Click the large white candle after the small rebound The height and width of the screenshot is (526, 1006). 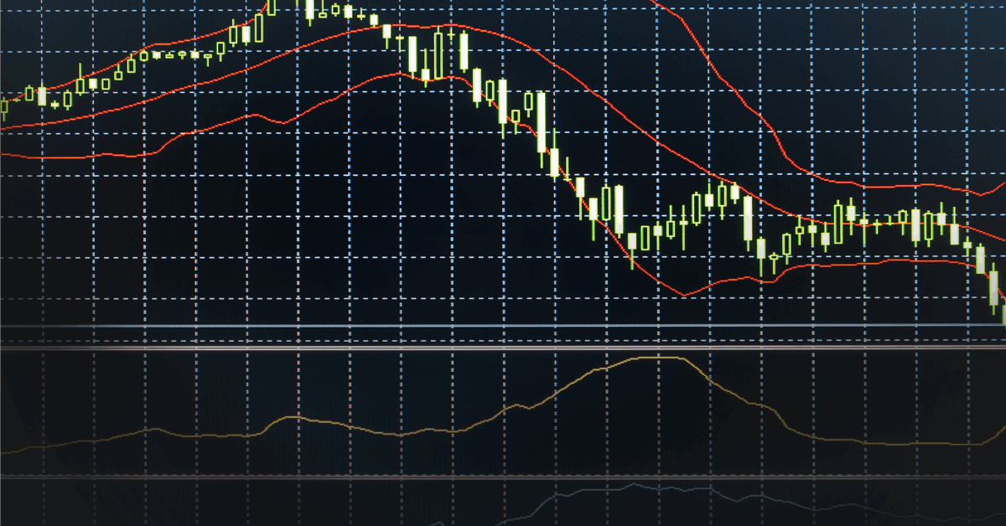[x=747, y=219]
